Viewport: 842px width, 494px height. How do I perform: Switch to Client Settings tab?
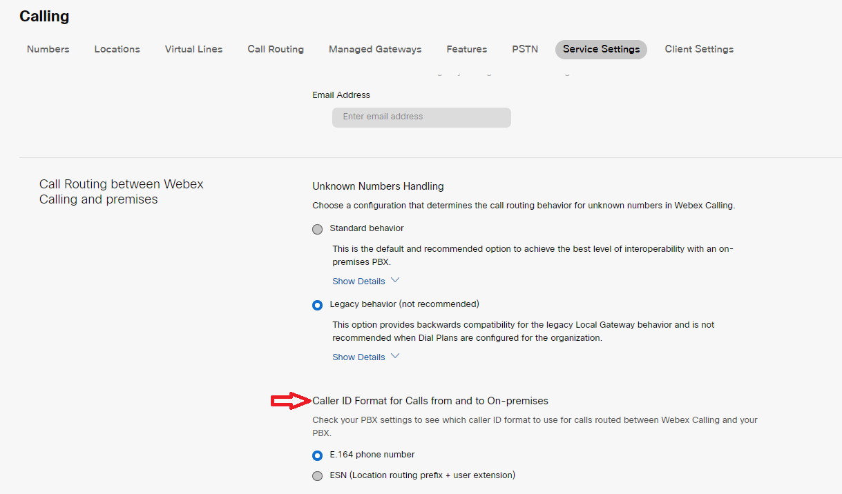(x=699, y=49)
